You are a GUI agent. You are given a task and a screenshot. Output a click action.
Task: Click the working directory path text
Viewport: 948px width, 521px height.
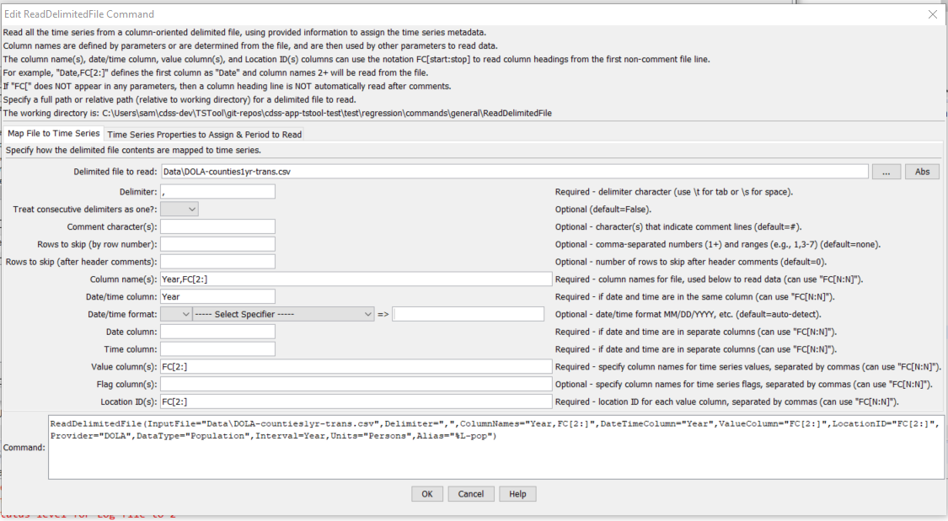(x=326, y=113)
